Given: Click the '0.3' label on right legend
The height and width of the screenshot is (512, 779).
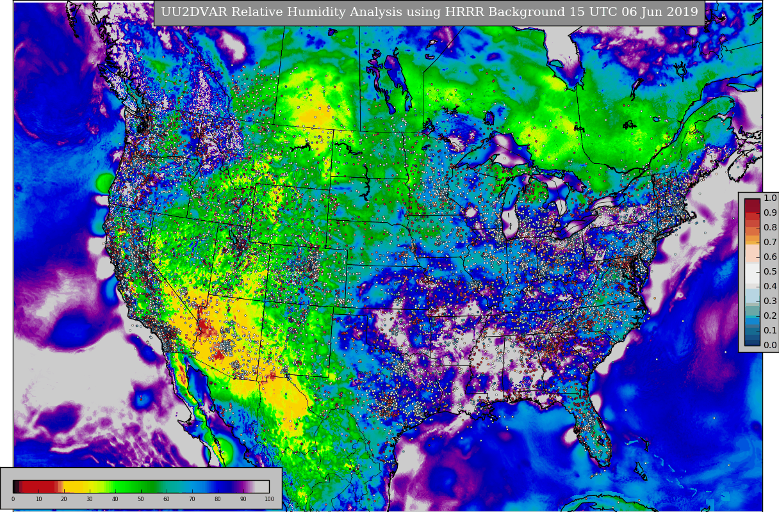Looking at the screenshot, I should [x=770, y=301].
